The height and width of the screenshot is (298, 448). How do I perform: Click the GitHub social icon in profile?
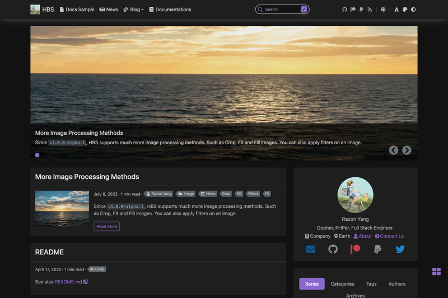point(333,249)
